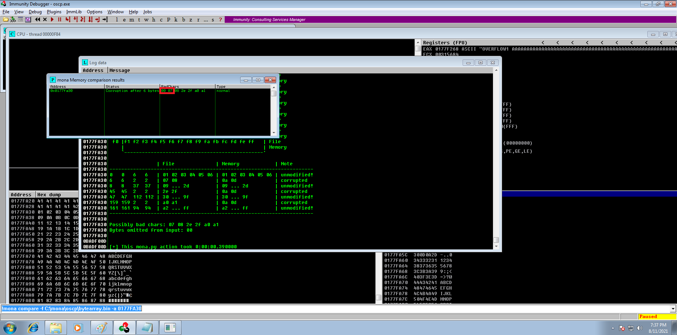Image resolution: width=677 pixels, height=335 pixels.
Task: Pause execution with the red pause icon
Action: tap(59, 20)
